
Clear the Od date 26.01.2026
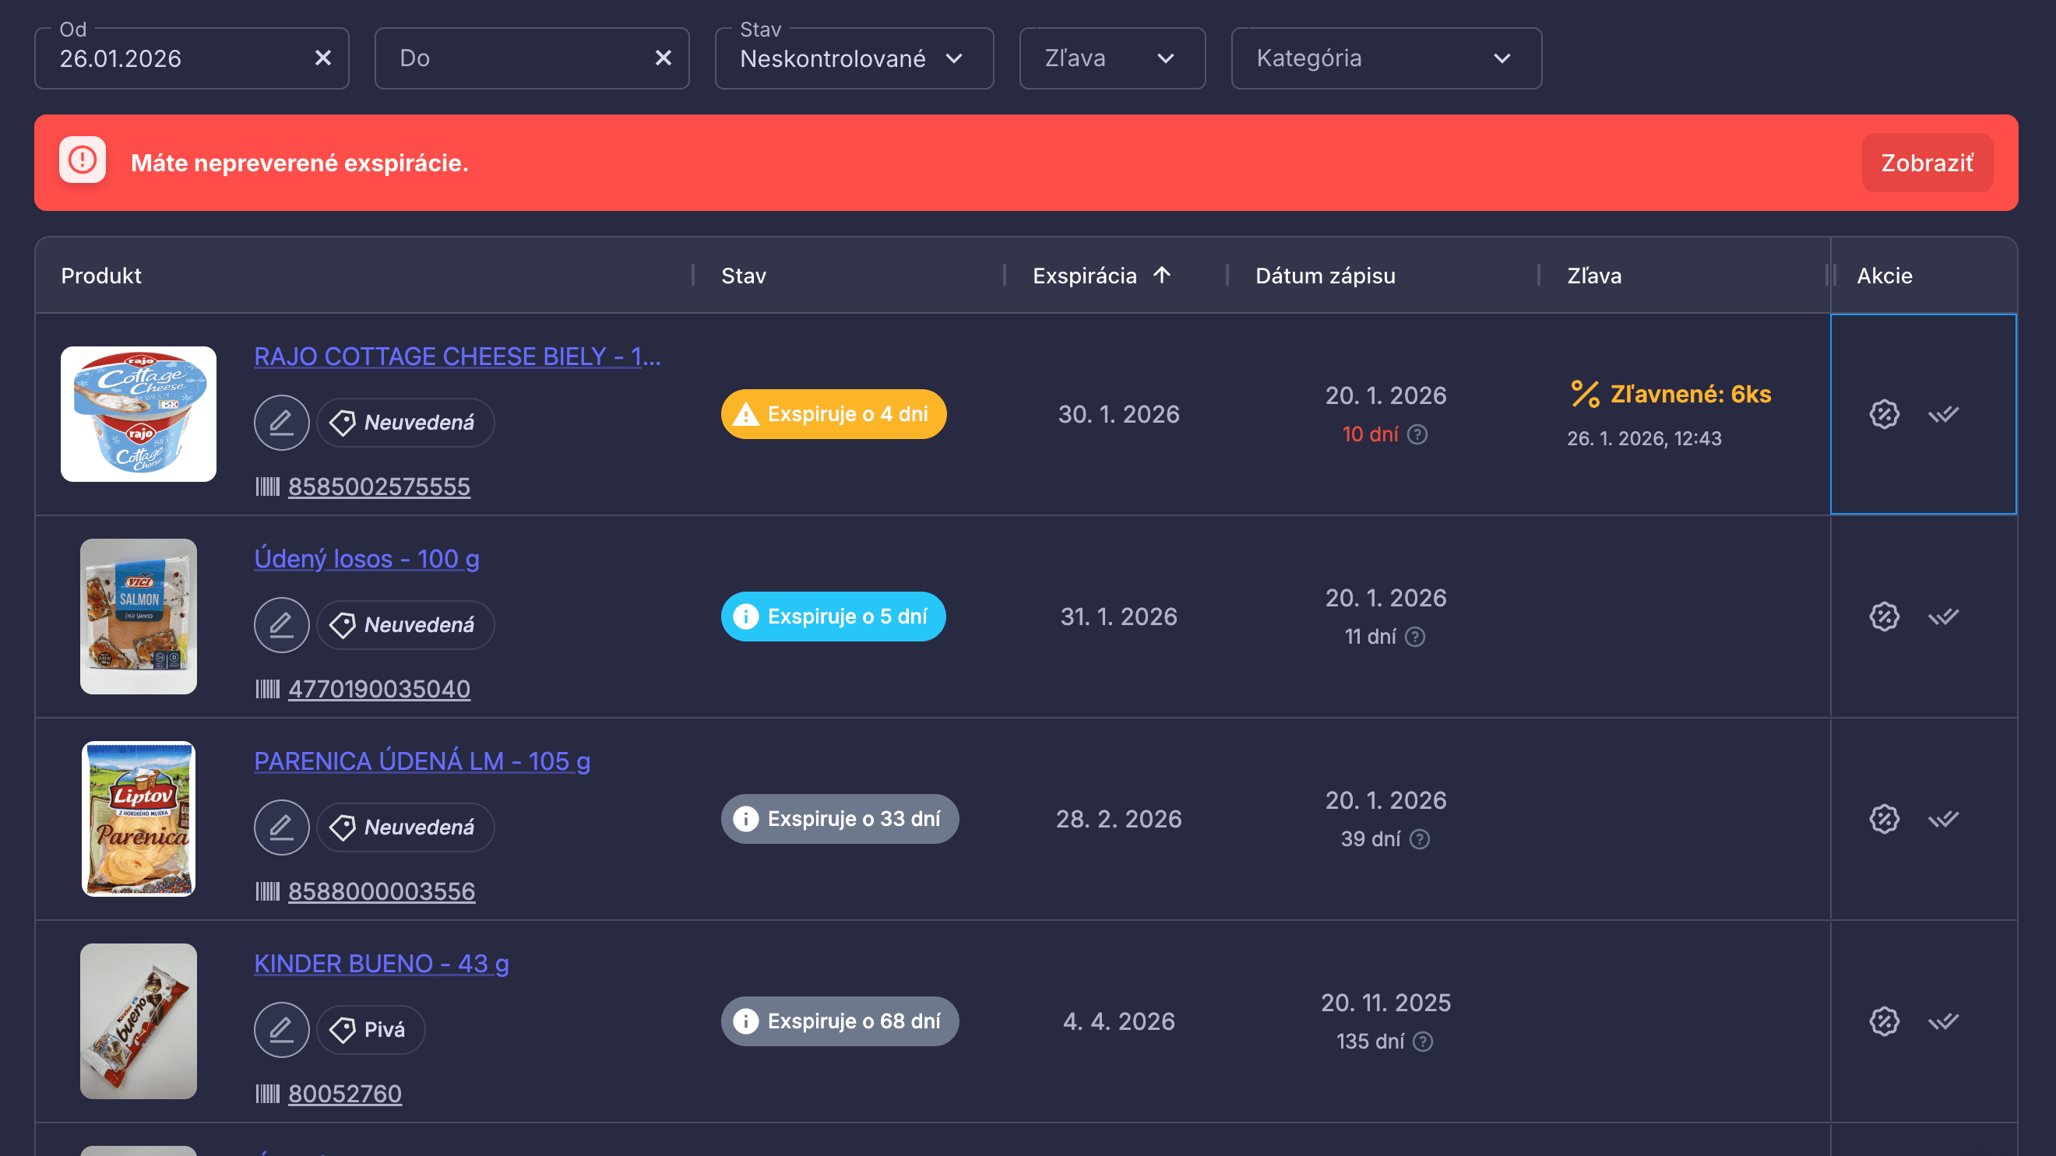point(322,58)
